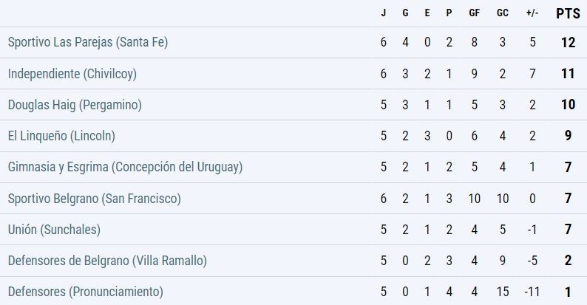The image size is (587, 305).
Task: Open Independiente (Chivilcoy) team link
Action: pos(72,74)
